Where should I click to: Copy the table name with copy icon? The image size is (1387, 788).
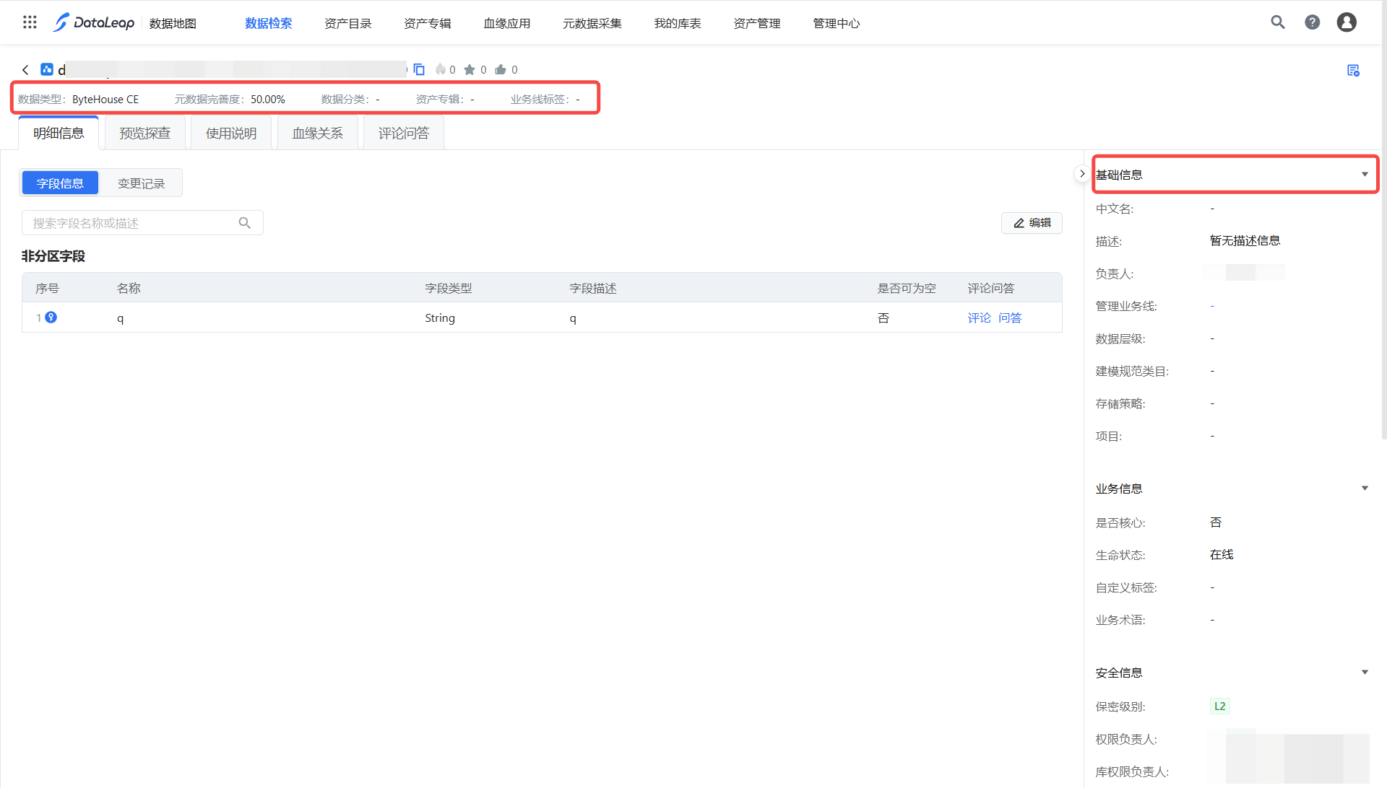click(x=419, y=70)
